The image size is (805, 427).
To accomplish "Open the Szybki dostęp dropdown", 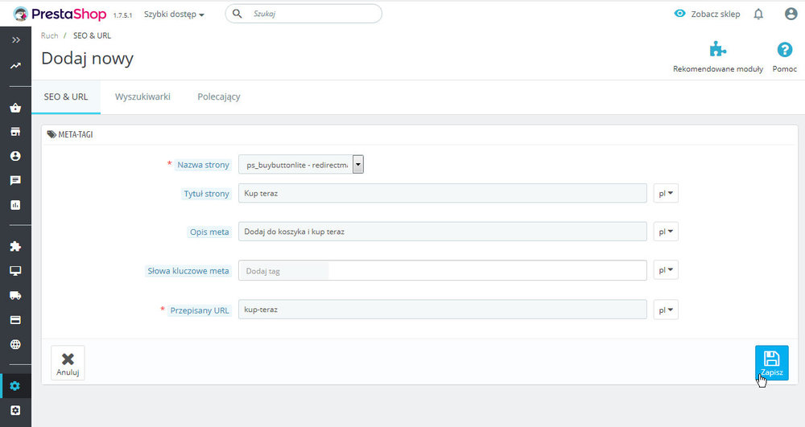I will (x=174, y=14).
